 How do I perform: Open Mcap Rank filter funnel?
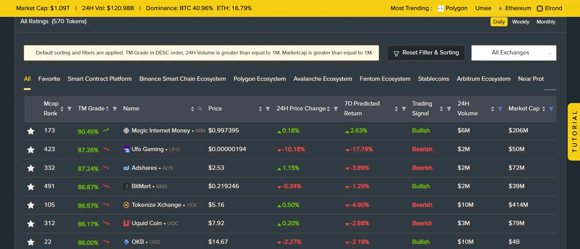point(70,109)
